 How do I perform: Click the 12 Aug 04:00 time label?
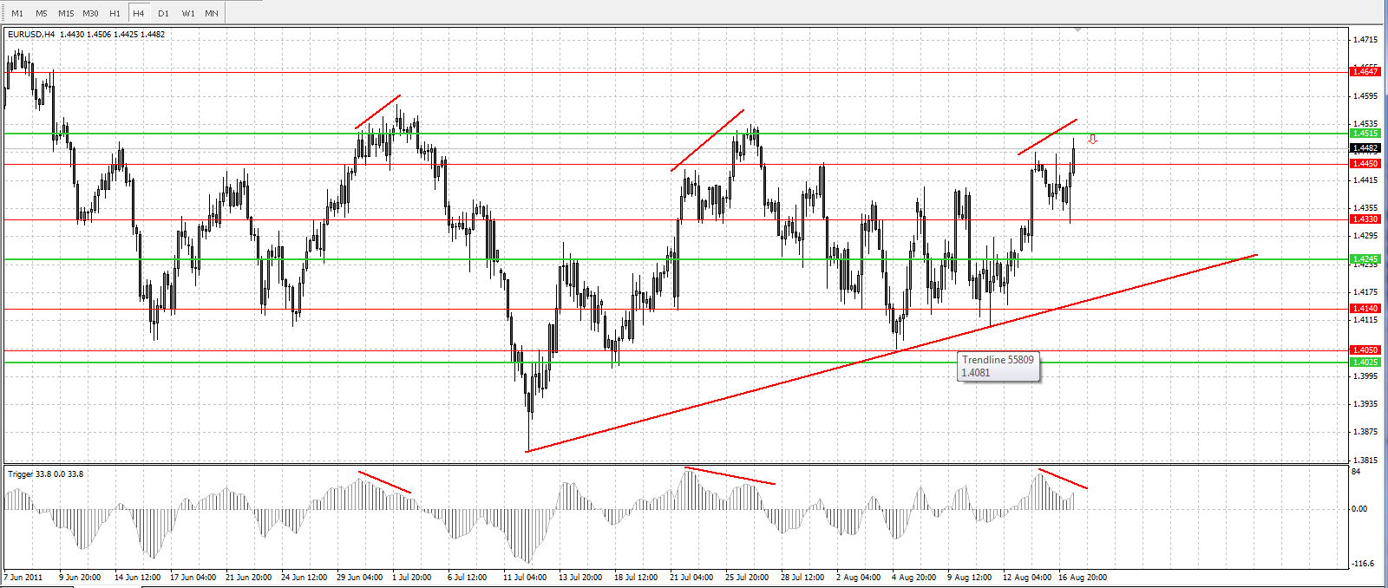(1026, 578)
